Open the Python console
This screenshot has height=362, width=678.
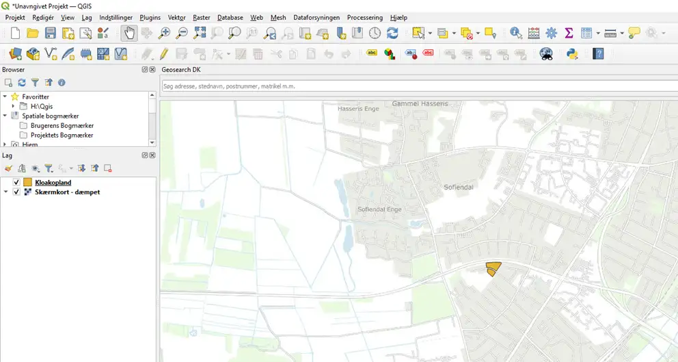pyautogui.click(x=573, y=53)
